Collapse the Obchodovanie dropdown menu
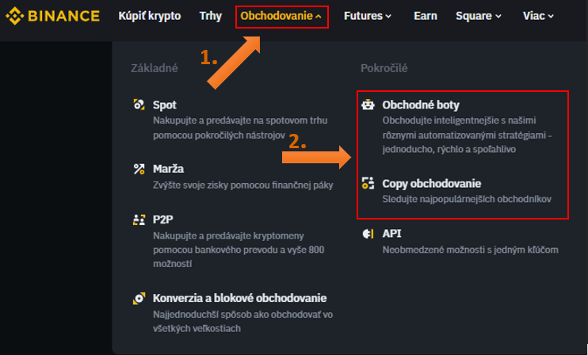 281,16
